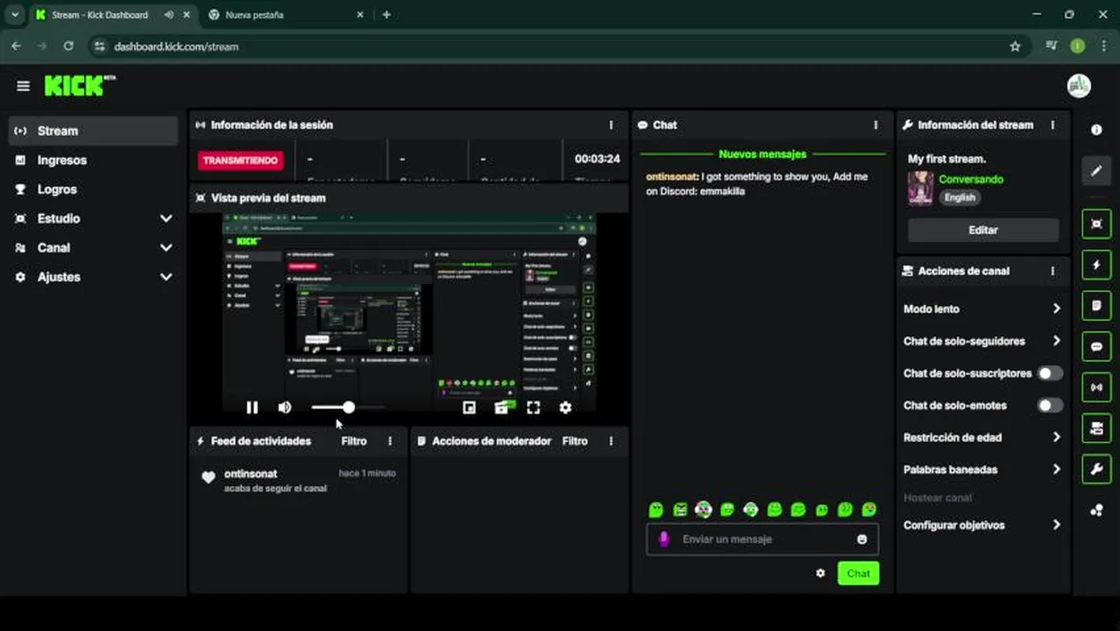Click ontinsonat username in chat message

(x=671, y=176)
